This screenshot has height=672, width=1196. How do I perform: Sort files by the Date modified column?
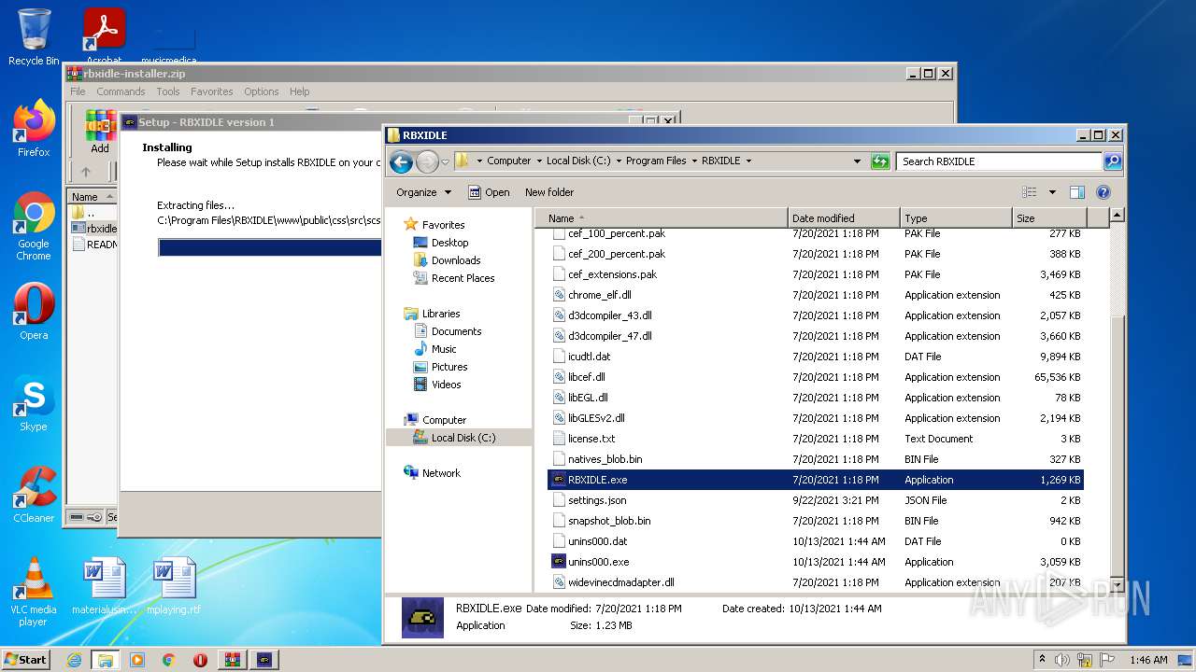click(844, 218)
